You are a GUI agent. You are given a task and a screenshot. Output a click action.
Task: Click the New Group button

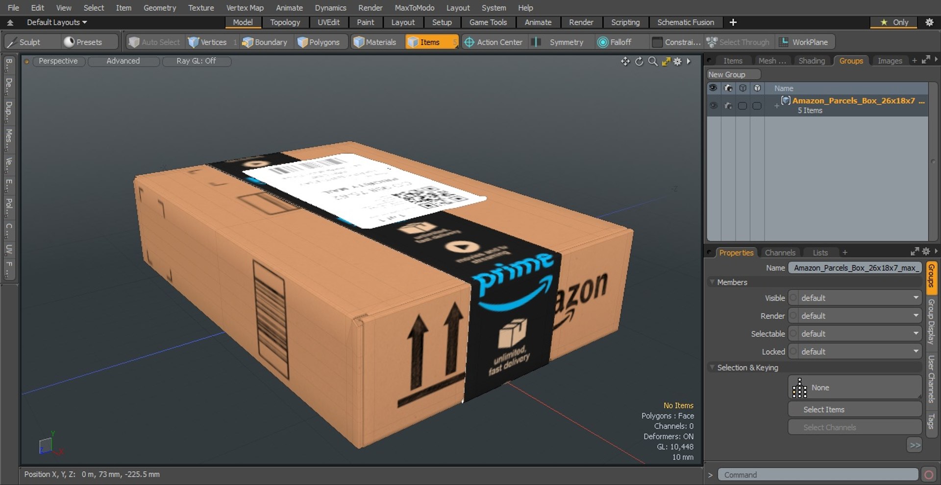(733, 74)
